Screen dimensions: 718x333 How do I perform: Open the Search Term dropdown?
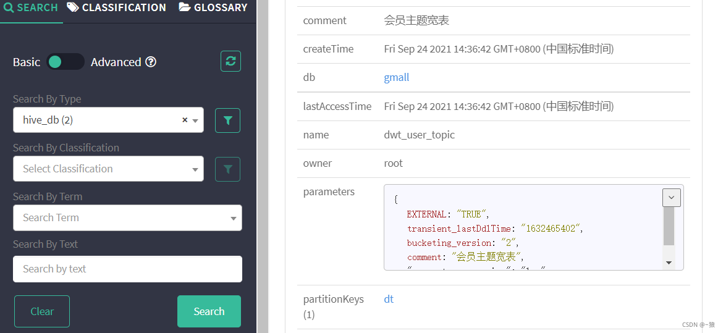pos(127,217)
